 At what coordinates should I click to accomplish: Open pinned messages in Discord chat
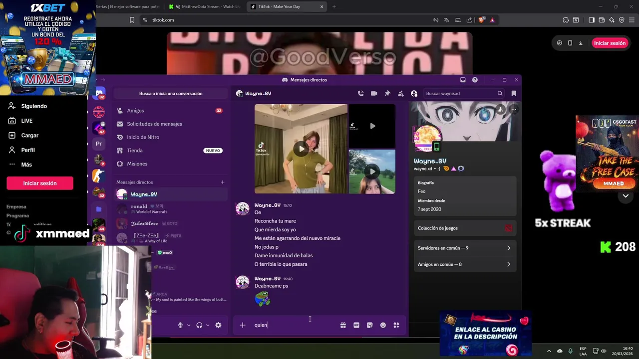(x=387, y=93)
